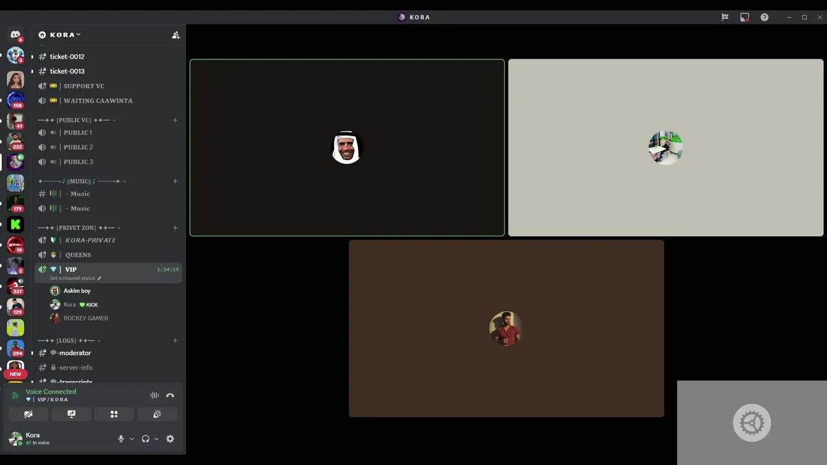Open the server icon with 337 badge
Screen dimensions: 827x465
coord(16,285)
